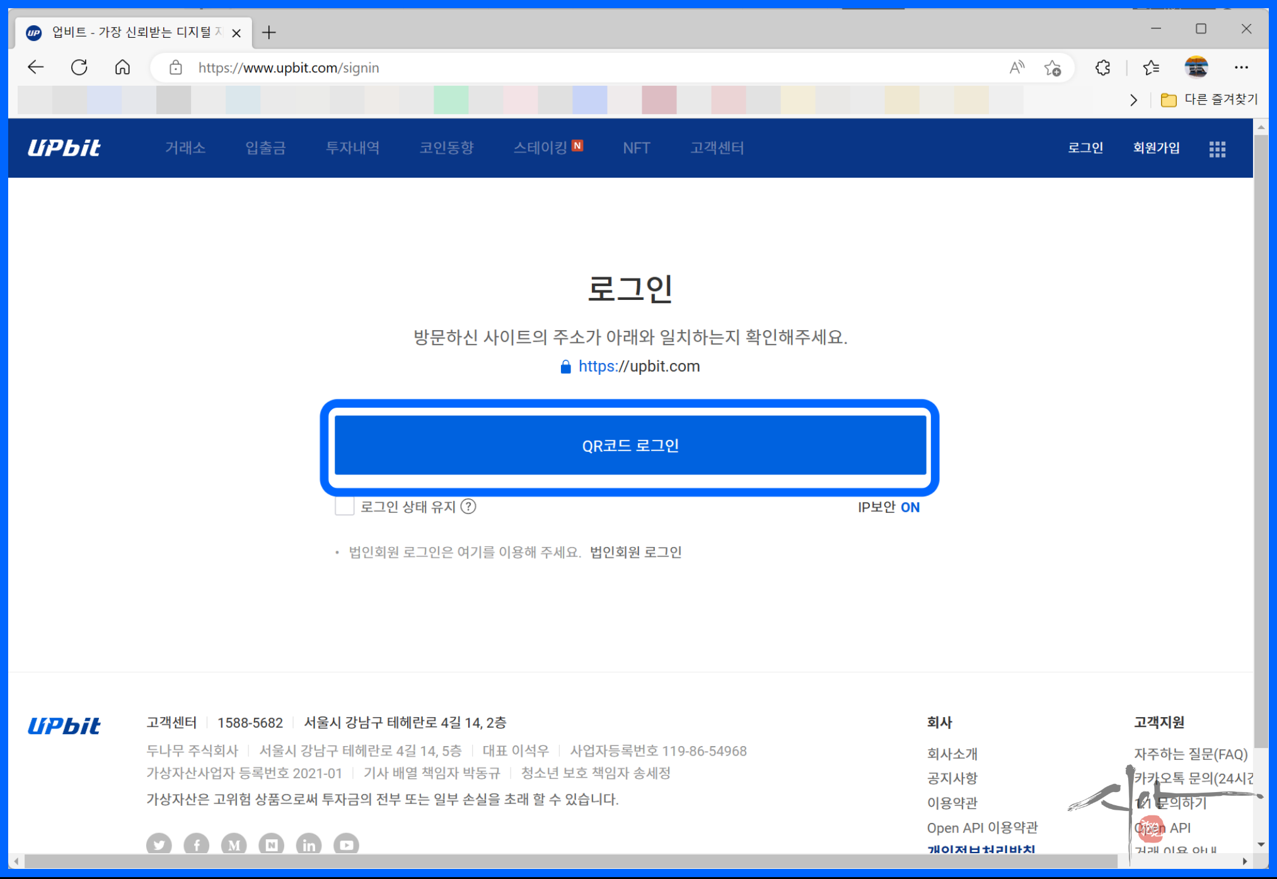Open browser settings three-dot menu
Image resolution: width=1277 pixels, height=879 pixels.
point(1241,67)
